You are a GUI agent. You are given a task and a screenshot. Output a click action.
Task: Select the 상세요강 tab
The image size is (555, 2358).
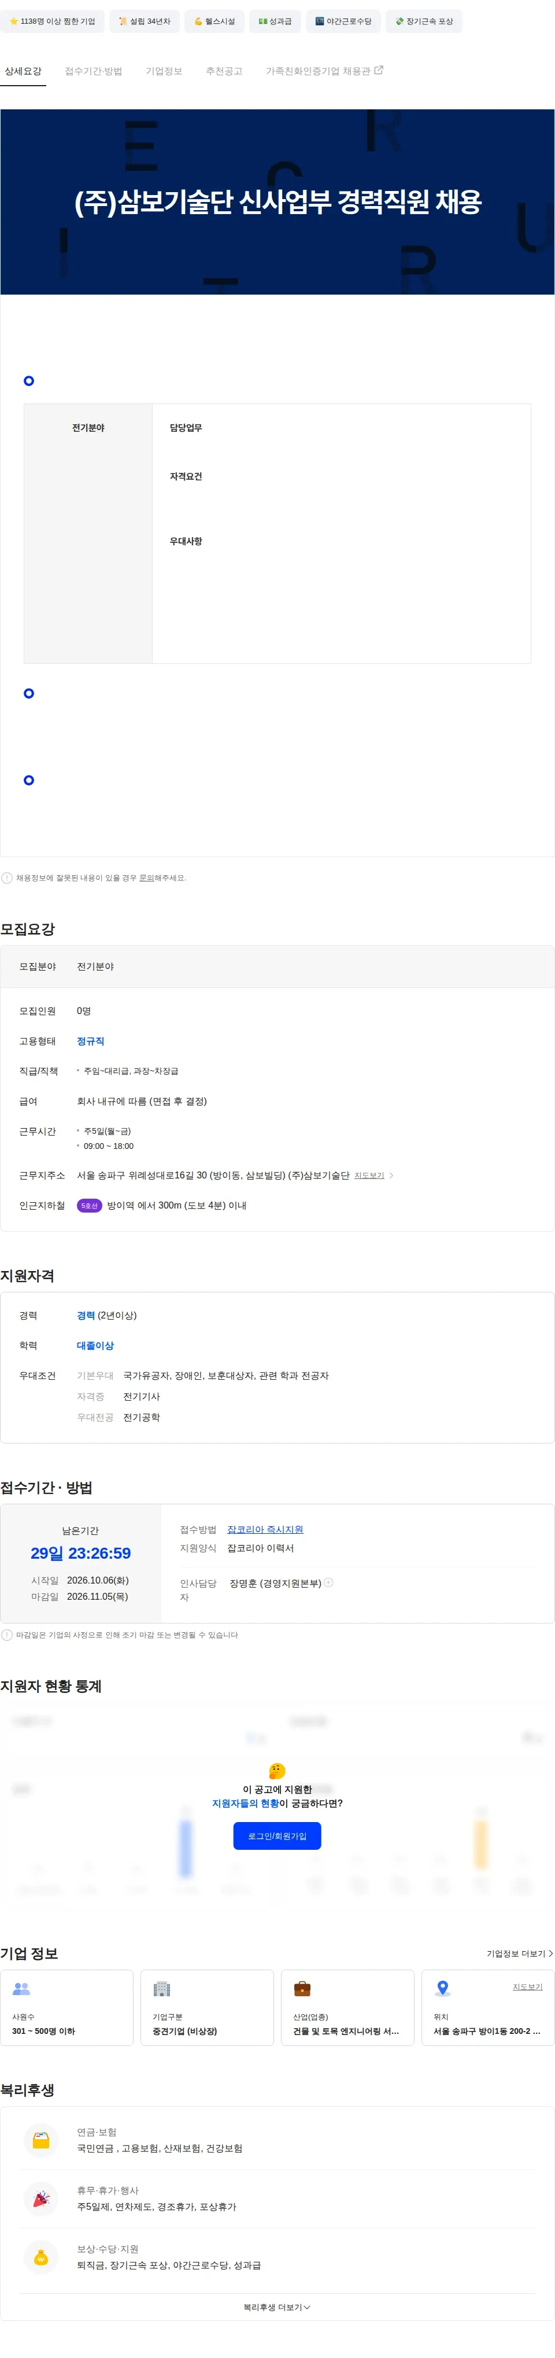click(23, 71)
